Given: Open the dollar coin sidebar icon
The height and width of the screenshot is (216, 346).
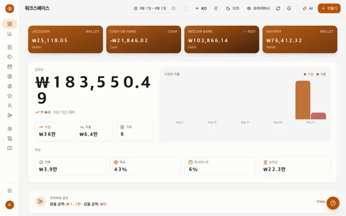Looking at the screenshot, I should pos(9,76).
